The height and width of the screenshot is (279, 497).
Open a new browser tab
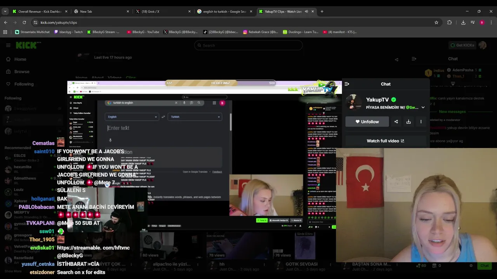pos(322,12)
